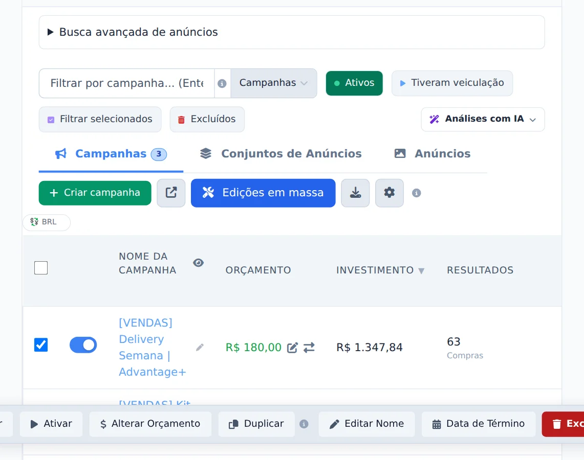Click the BRL currency chip

47,222
